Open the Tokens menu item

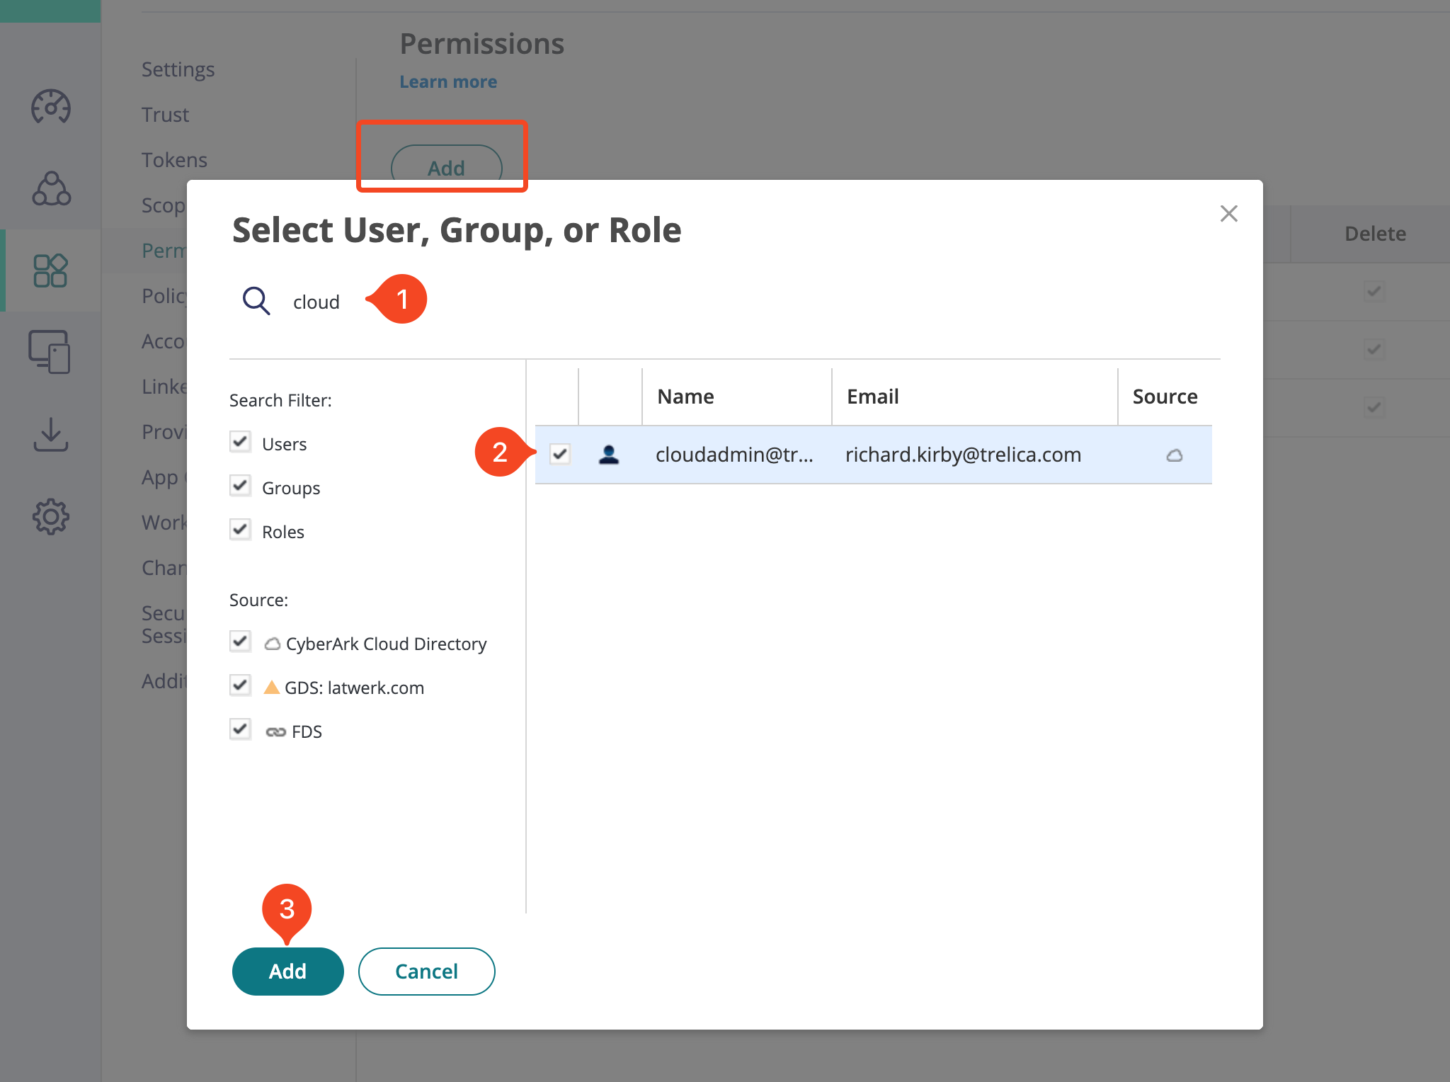point(174,160)
